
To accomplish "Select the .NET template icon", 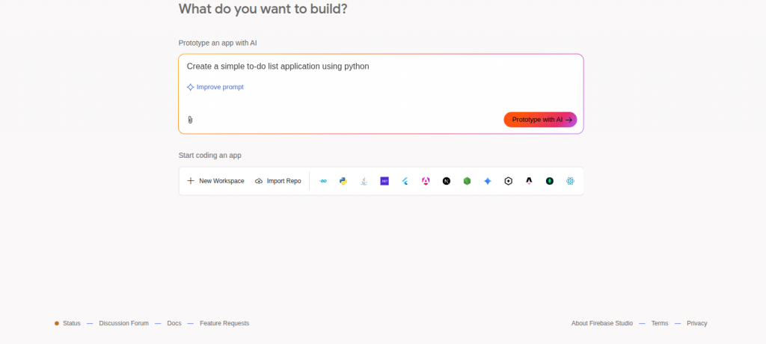I will 384,181.
